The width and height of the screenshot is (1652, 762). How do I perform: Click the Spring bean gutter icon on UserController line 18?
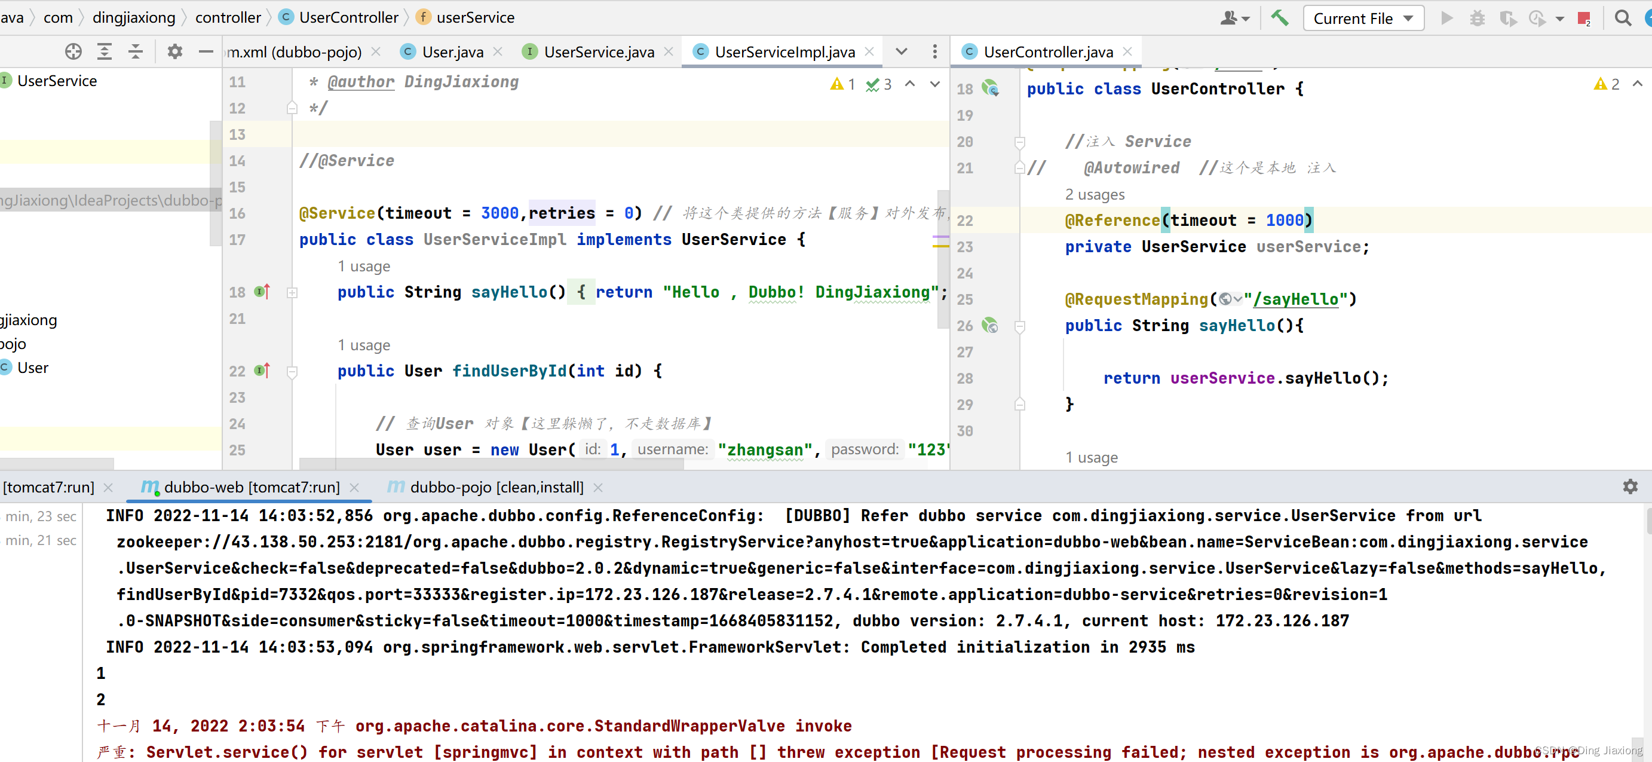coord(991,88)
